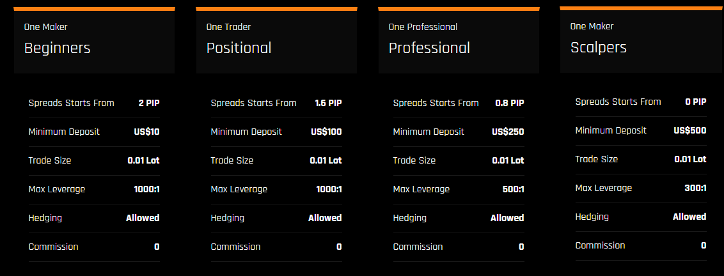Select the US$250 minimum deposit
Viewport: 724px width, 276px height.
pyautogui.click(x=508, y=132)
